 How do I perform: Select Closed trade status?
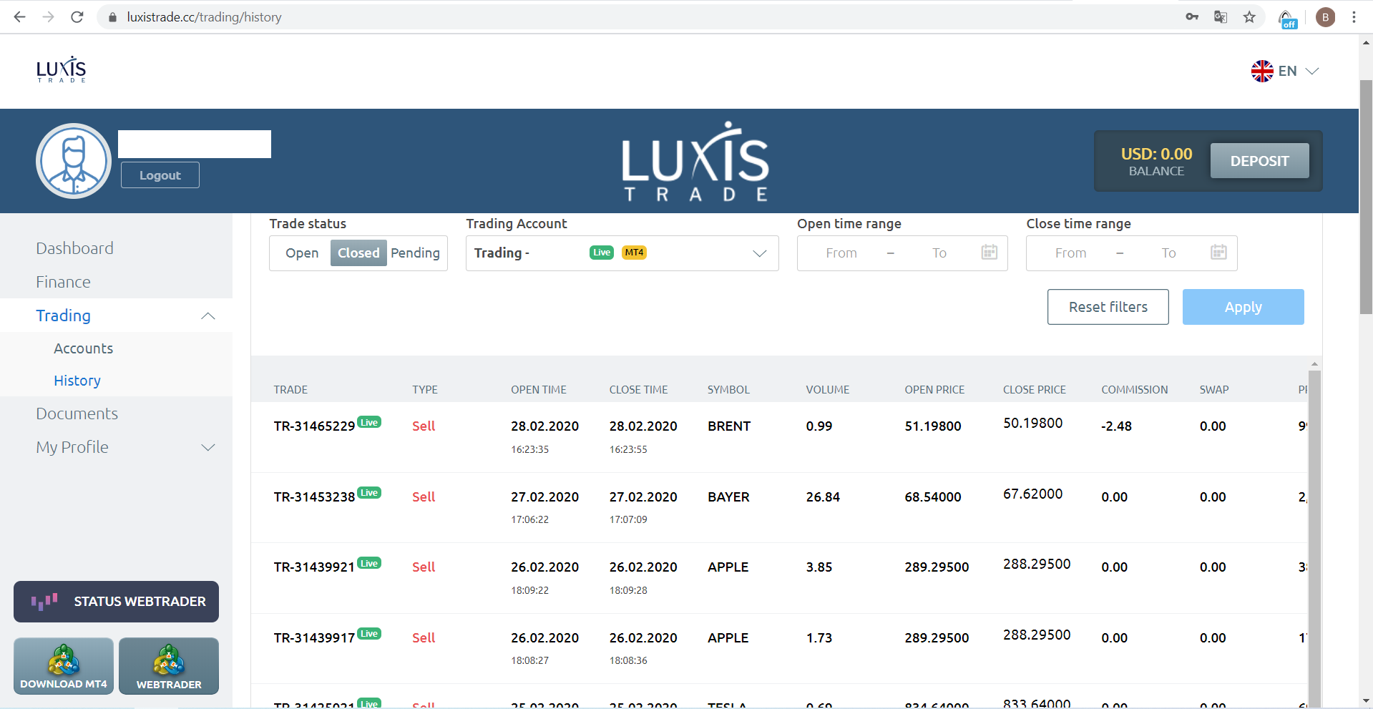[358, 253]
